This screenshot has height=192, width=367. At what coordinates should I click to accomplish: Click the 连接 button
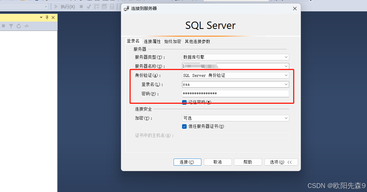coord(187,162)
